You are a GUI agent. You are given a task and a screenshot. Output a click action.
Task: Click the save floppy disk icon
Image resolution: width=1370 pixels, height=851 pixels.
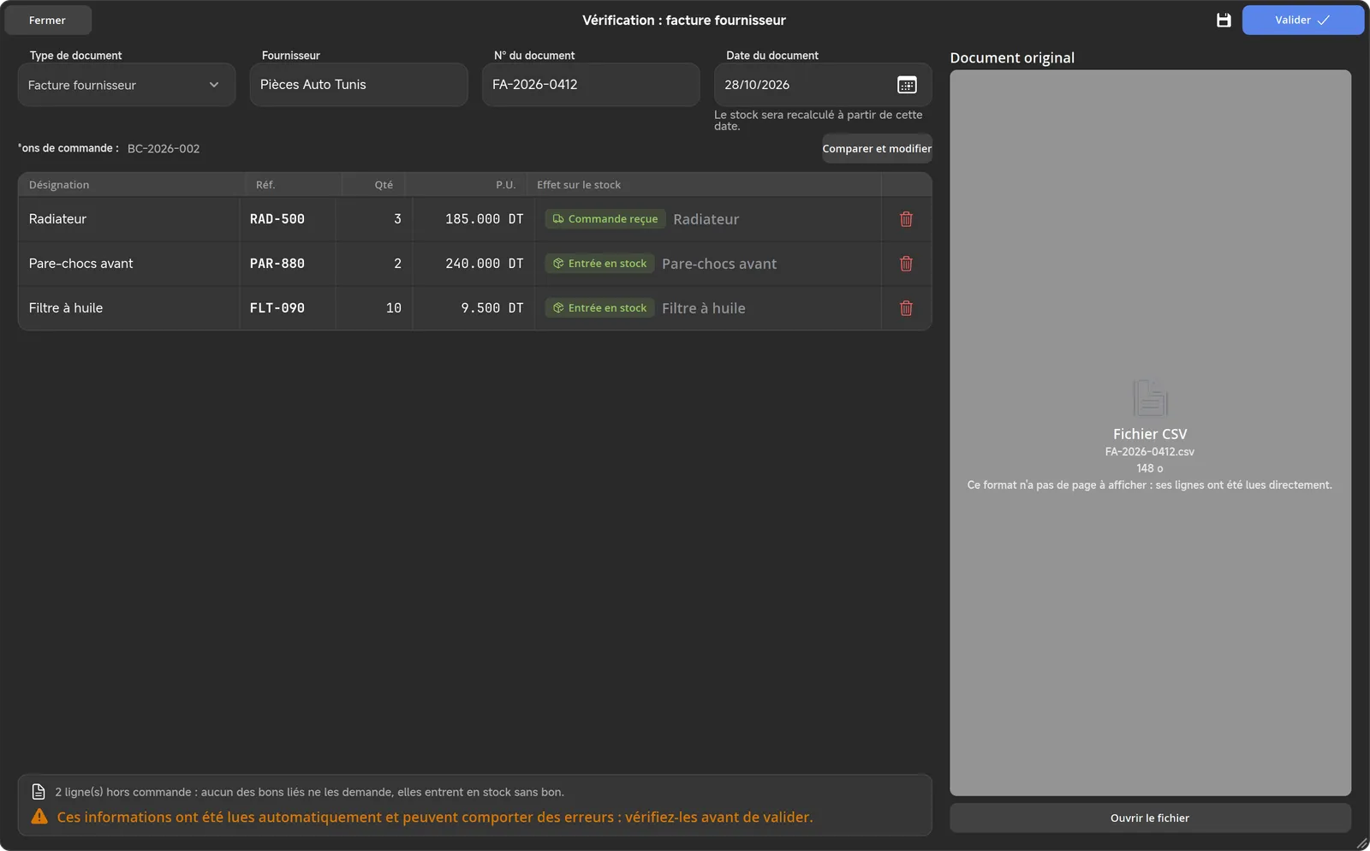click(1224, 20)
